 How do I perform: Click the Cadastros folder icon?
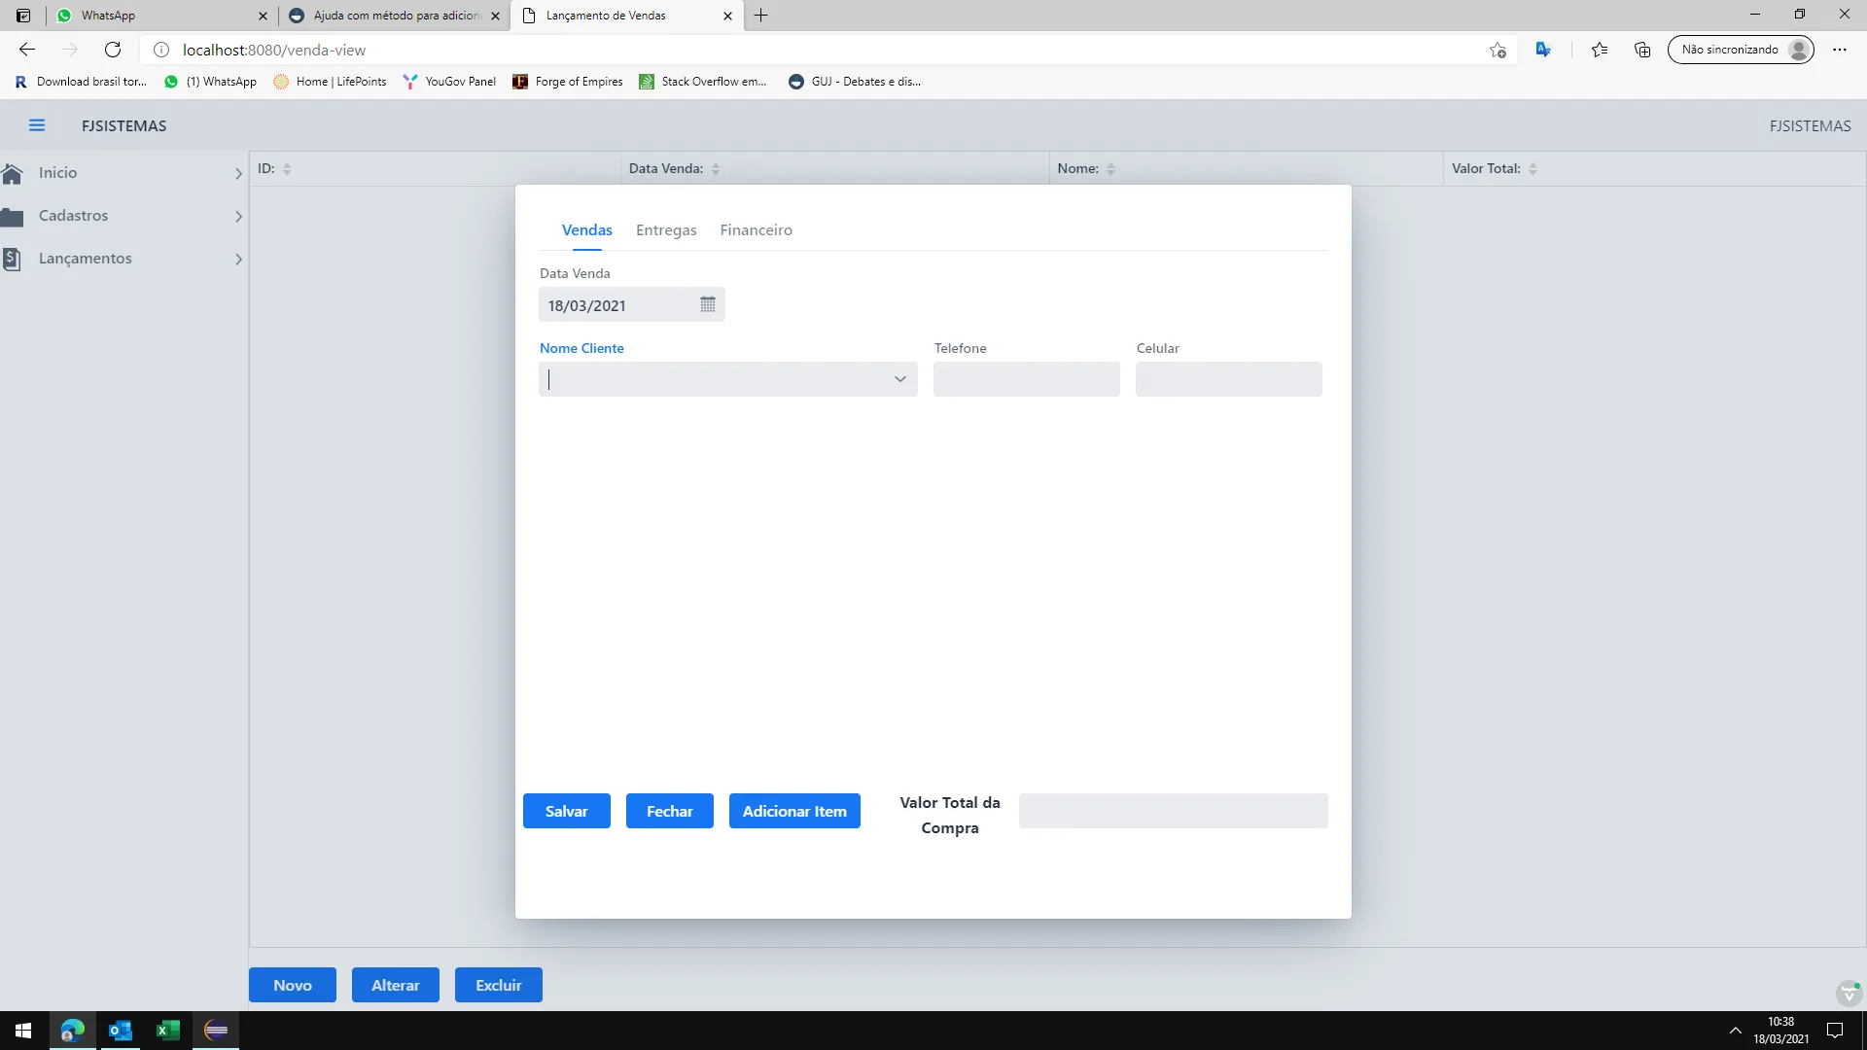(13, 216)
